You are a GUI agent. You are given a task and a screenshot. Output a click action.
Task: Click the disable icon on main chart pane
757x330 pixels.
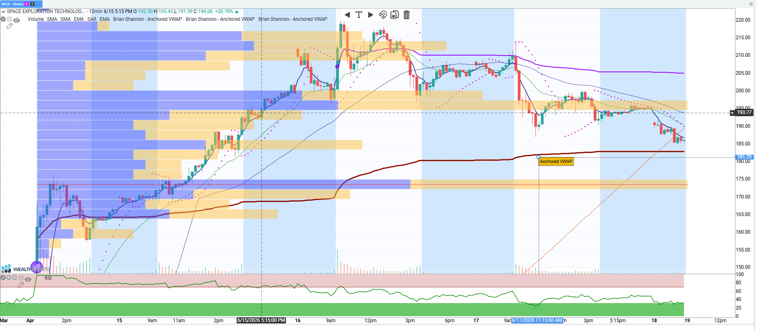3,19
